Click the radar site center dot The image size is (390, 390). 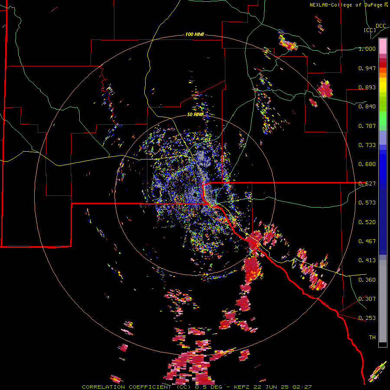click(x=195, y=195)
